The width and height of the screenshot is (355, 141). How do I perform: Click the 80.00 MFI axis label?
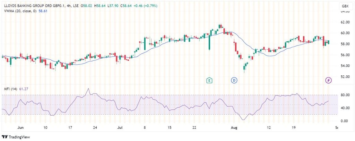[x=345, y=95]
